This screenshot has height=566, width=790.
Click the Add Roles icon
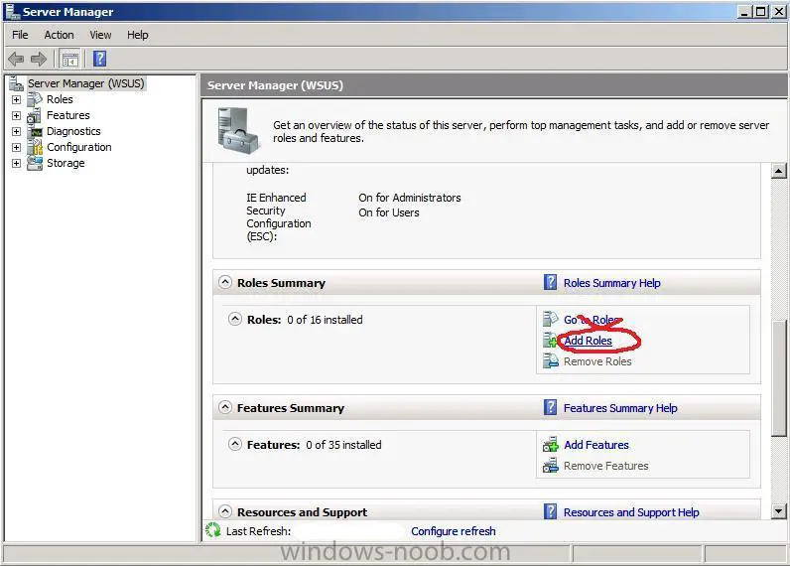coord(551,340)
